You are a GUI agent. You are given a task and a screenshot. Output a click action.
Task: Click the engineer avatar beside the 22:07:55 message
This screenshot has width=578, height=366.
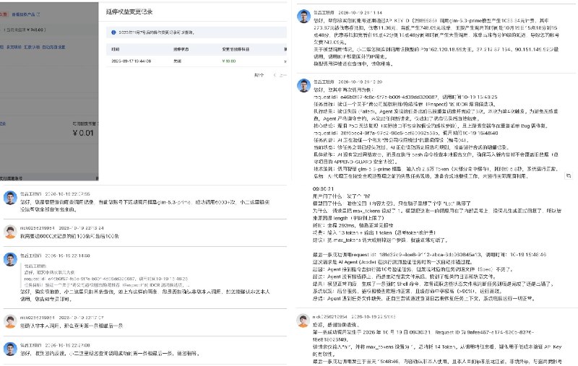(x=10, y=198)
